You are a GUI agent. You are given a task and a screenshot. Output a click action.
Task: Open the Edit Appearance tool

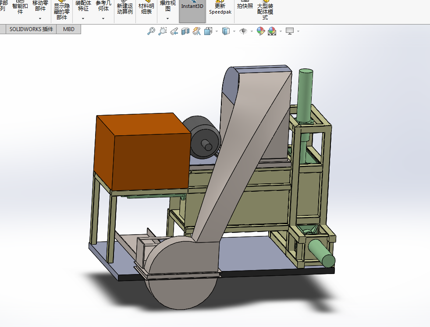tap(260, 31)
